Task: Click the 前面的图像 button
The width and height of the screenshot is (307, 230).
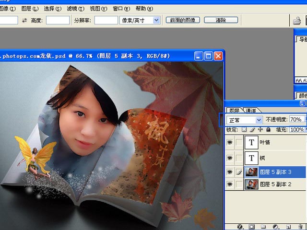Action: click(183, 20)
